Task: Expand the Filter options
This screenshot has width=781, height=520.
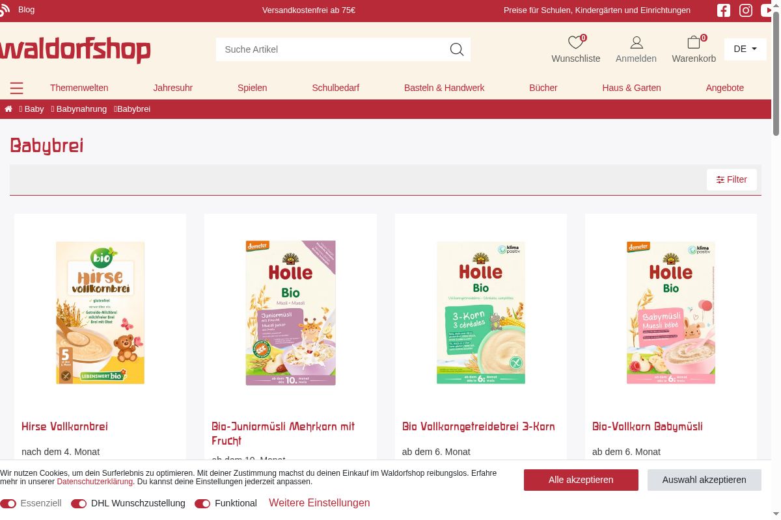Action: (x=732, y=179)
